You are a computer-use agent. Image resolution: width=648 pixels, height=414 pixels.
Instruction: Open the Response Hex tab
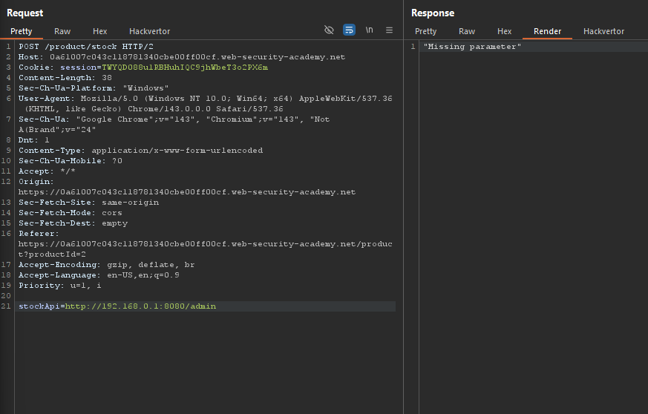(x=504, y=31)
